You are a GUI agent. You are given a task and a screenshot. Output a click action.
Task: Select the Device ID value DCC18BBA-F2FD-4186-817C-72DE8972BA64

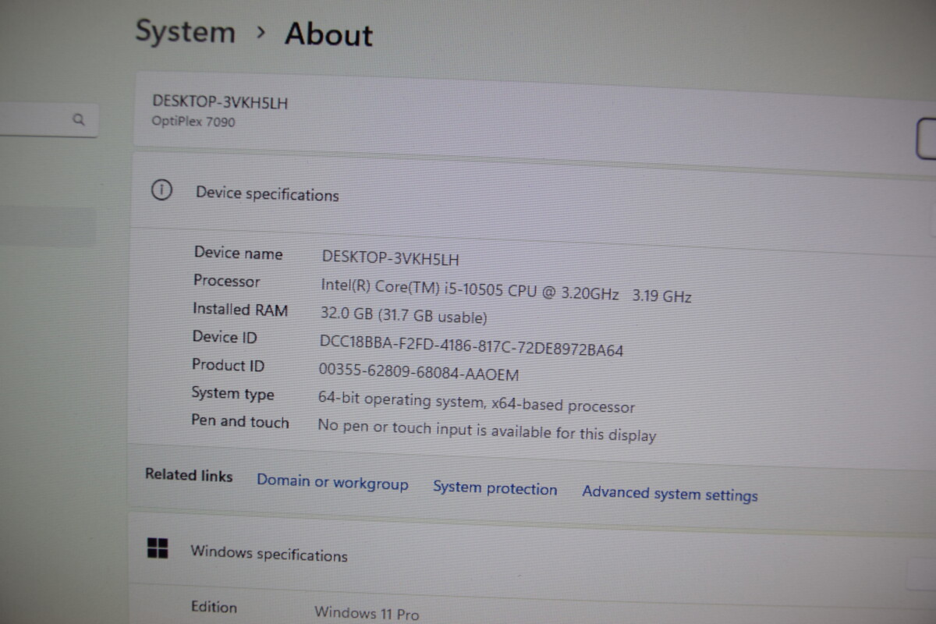pos(472,345)
